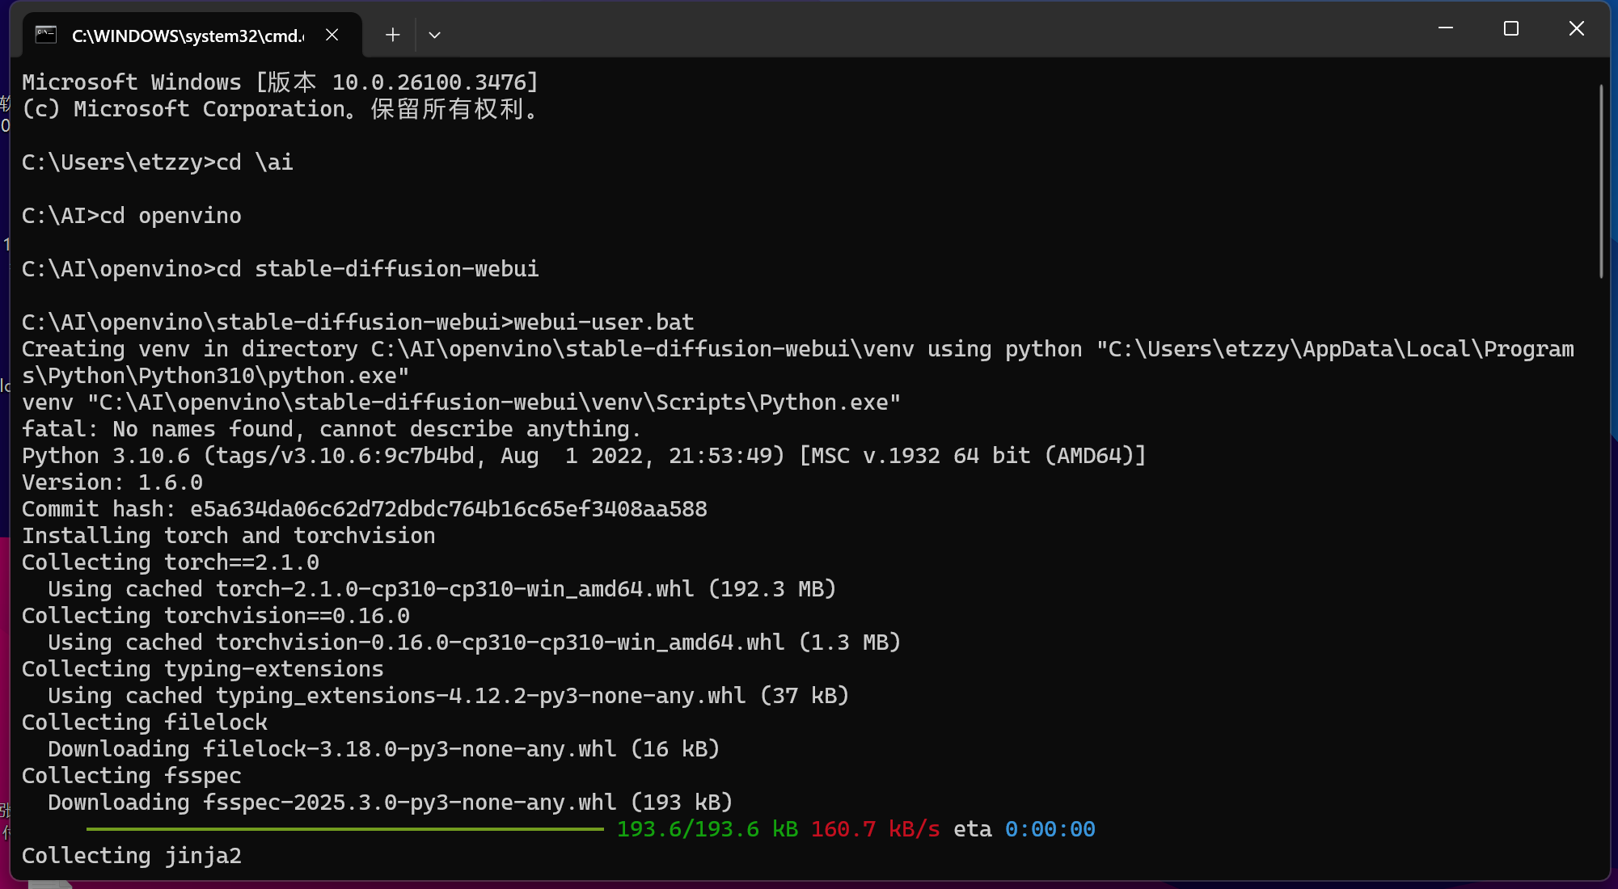1618x889 pixels.
Task: Click the text 'Collecting jinja2'
Action: click(x=132, y=856)
